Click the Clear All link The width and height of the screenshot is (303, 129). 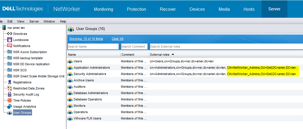click(x=117, y=39)
